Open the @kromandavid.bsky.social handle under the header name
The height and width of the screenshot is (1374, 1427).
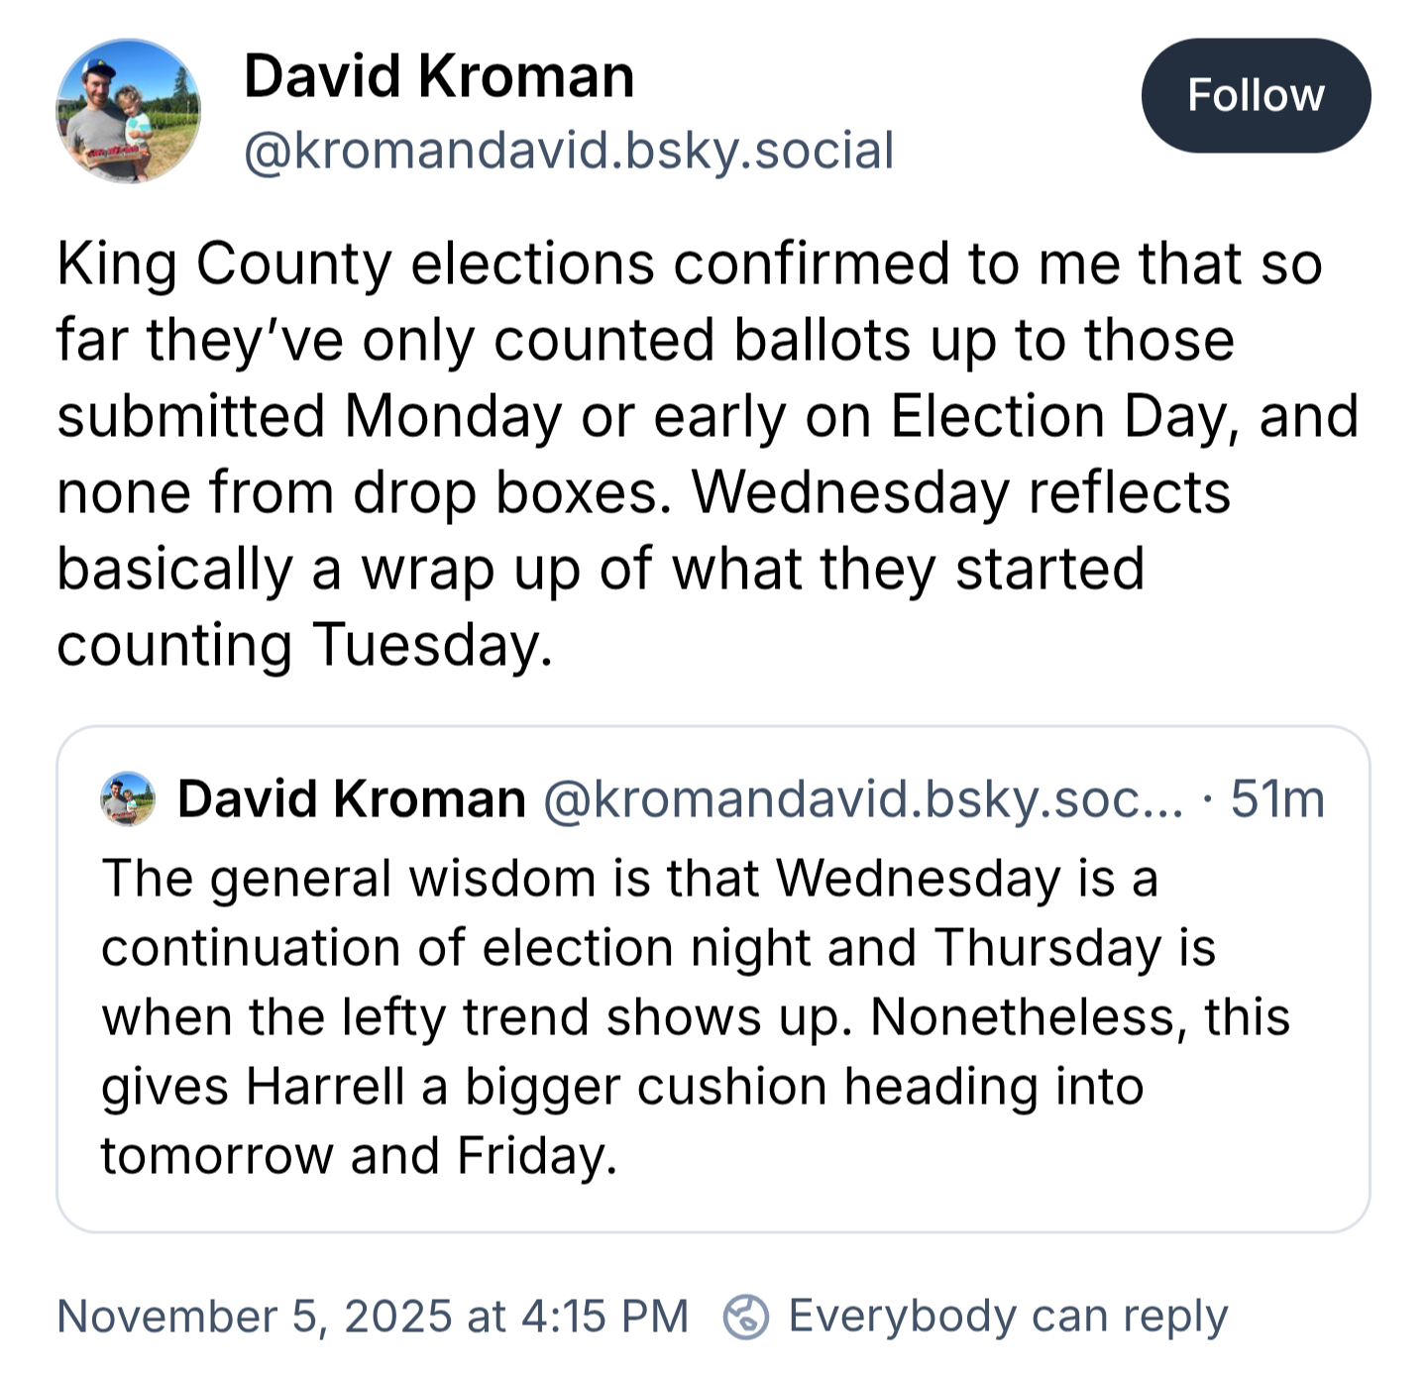click(x=569, y=151)
